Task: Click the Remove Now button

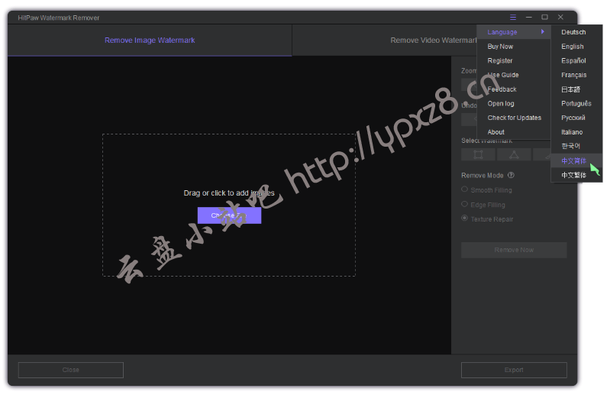Action: tap(514, 250)
